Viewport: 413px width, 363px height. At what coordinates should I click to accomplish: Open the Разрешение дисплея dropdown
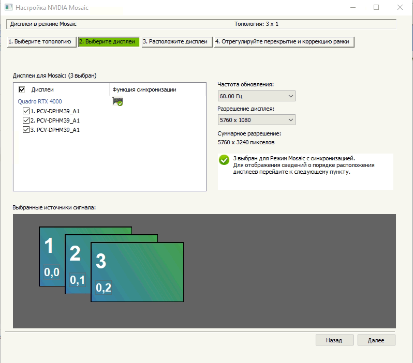point(256,120)
